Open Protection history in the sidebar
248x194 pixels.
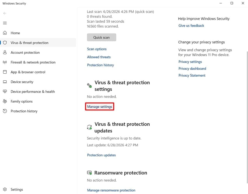coord(24,111)
